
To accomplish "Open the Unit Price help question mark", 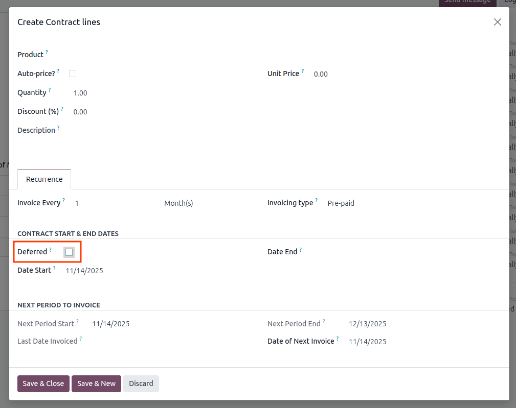I will [303, 71].
